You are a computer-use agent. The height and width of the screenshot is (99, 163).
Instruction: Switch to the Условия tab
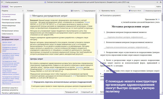point(5,7)
